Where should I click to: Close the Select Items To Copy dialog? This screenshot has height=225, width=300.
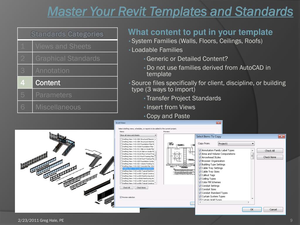pyautogui.click(x=282, y=137)
